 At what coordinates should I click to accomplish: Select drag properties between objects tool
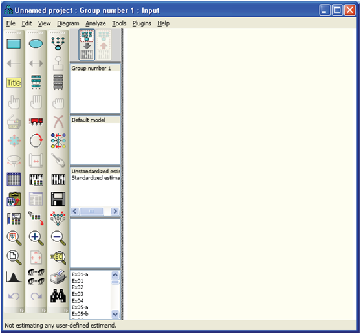pyautogui.click(x=36, y=218)
